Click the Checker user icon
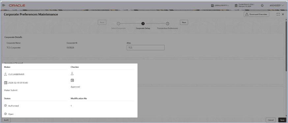 click(72, 74)
